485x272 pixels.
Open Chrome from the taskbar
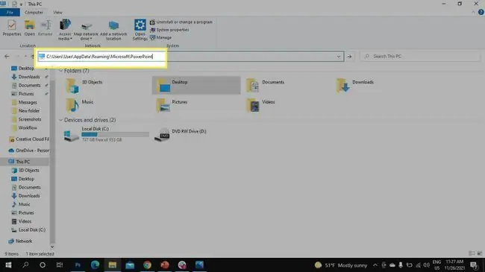click(147, 265)
